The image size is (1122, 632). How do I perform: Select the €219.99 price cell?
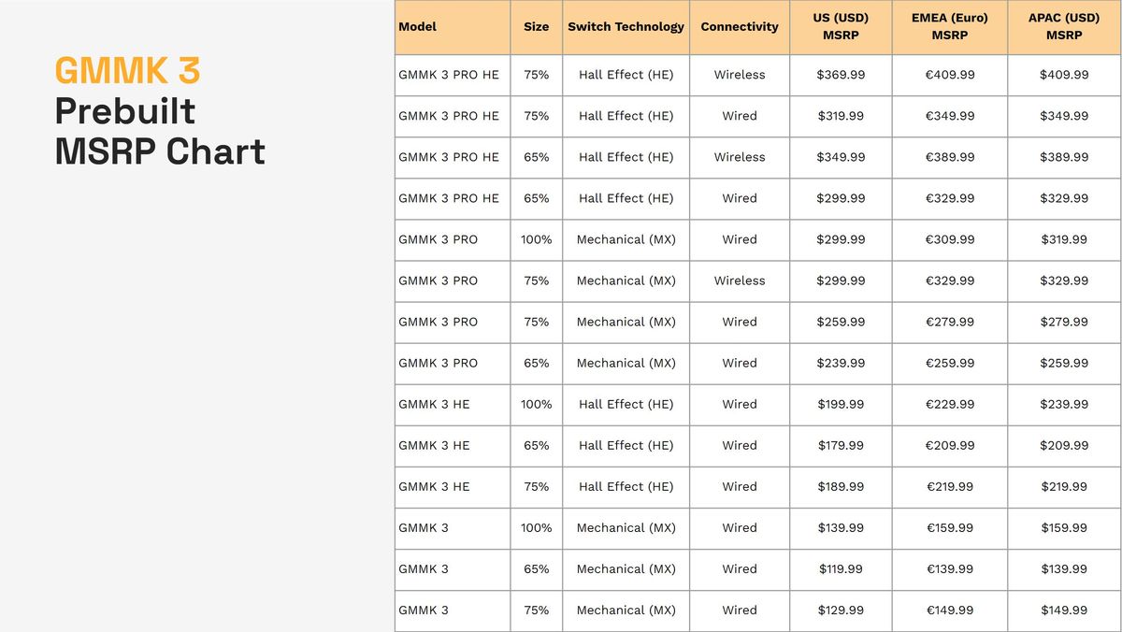click(949, 486)
